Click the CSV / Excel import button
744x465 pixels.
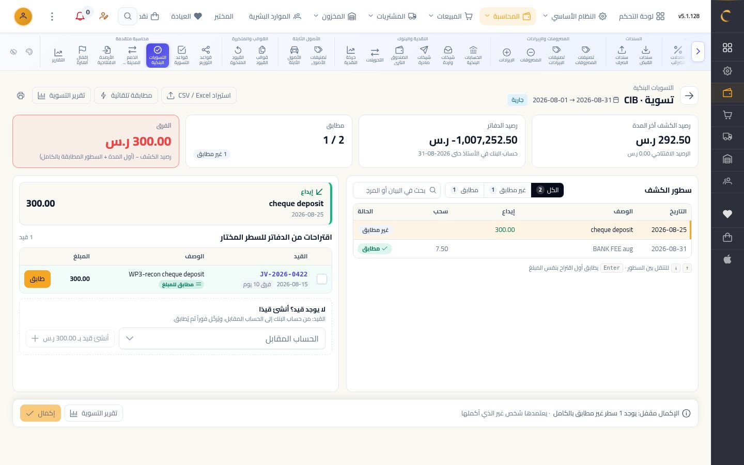pos(199,96)
